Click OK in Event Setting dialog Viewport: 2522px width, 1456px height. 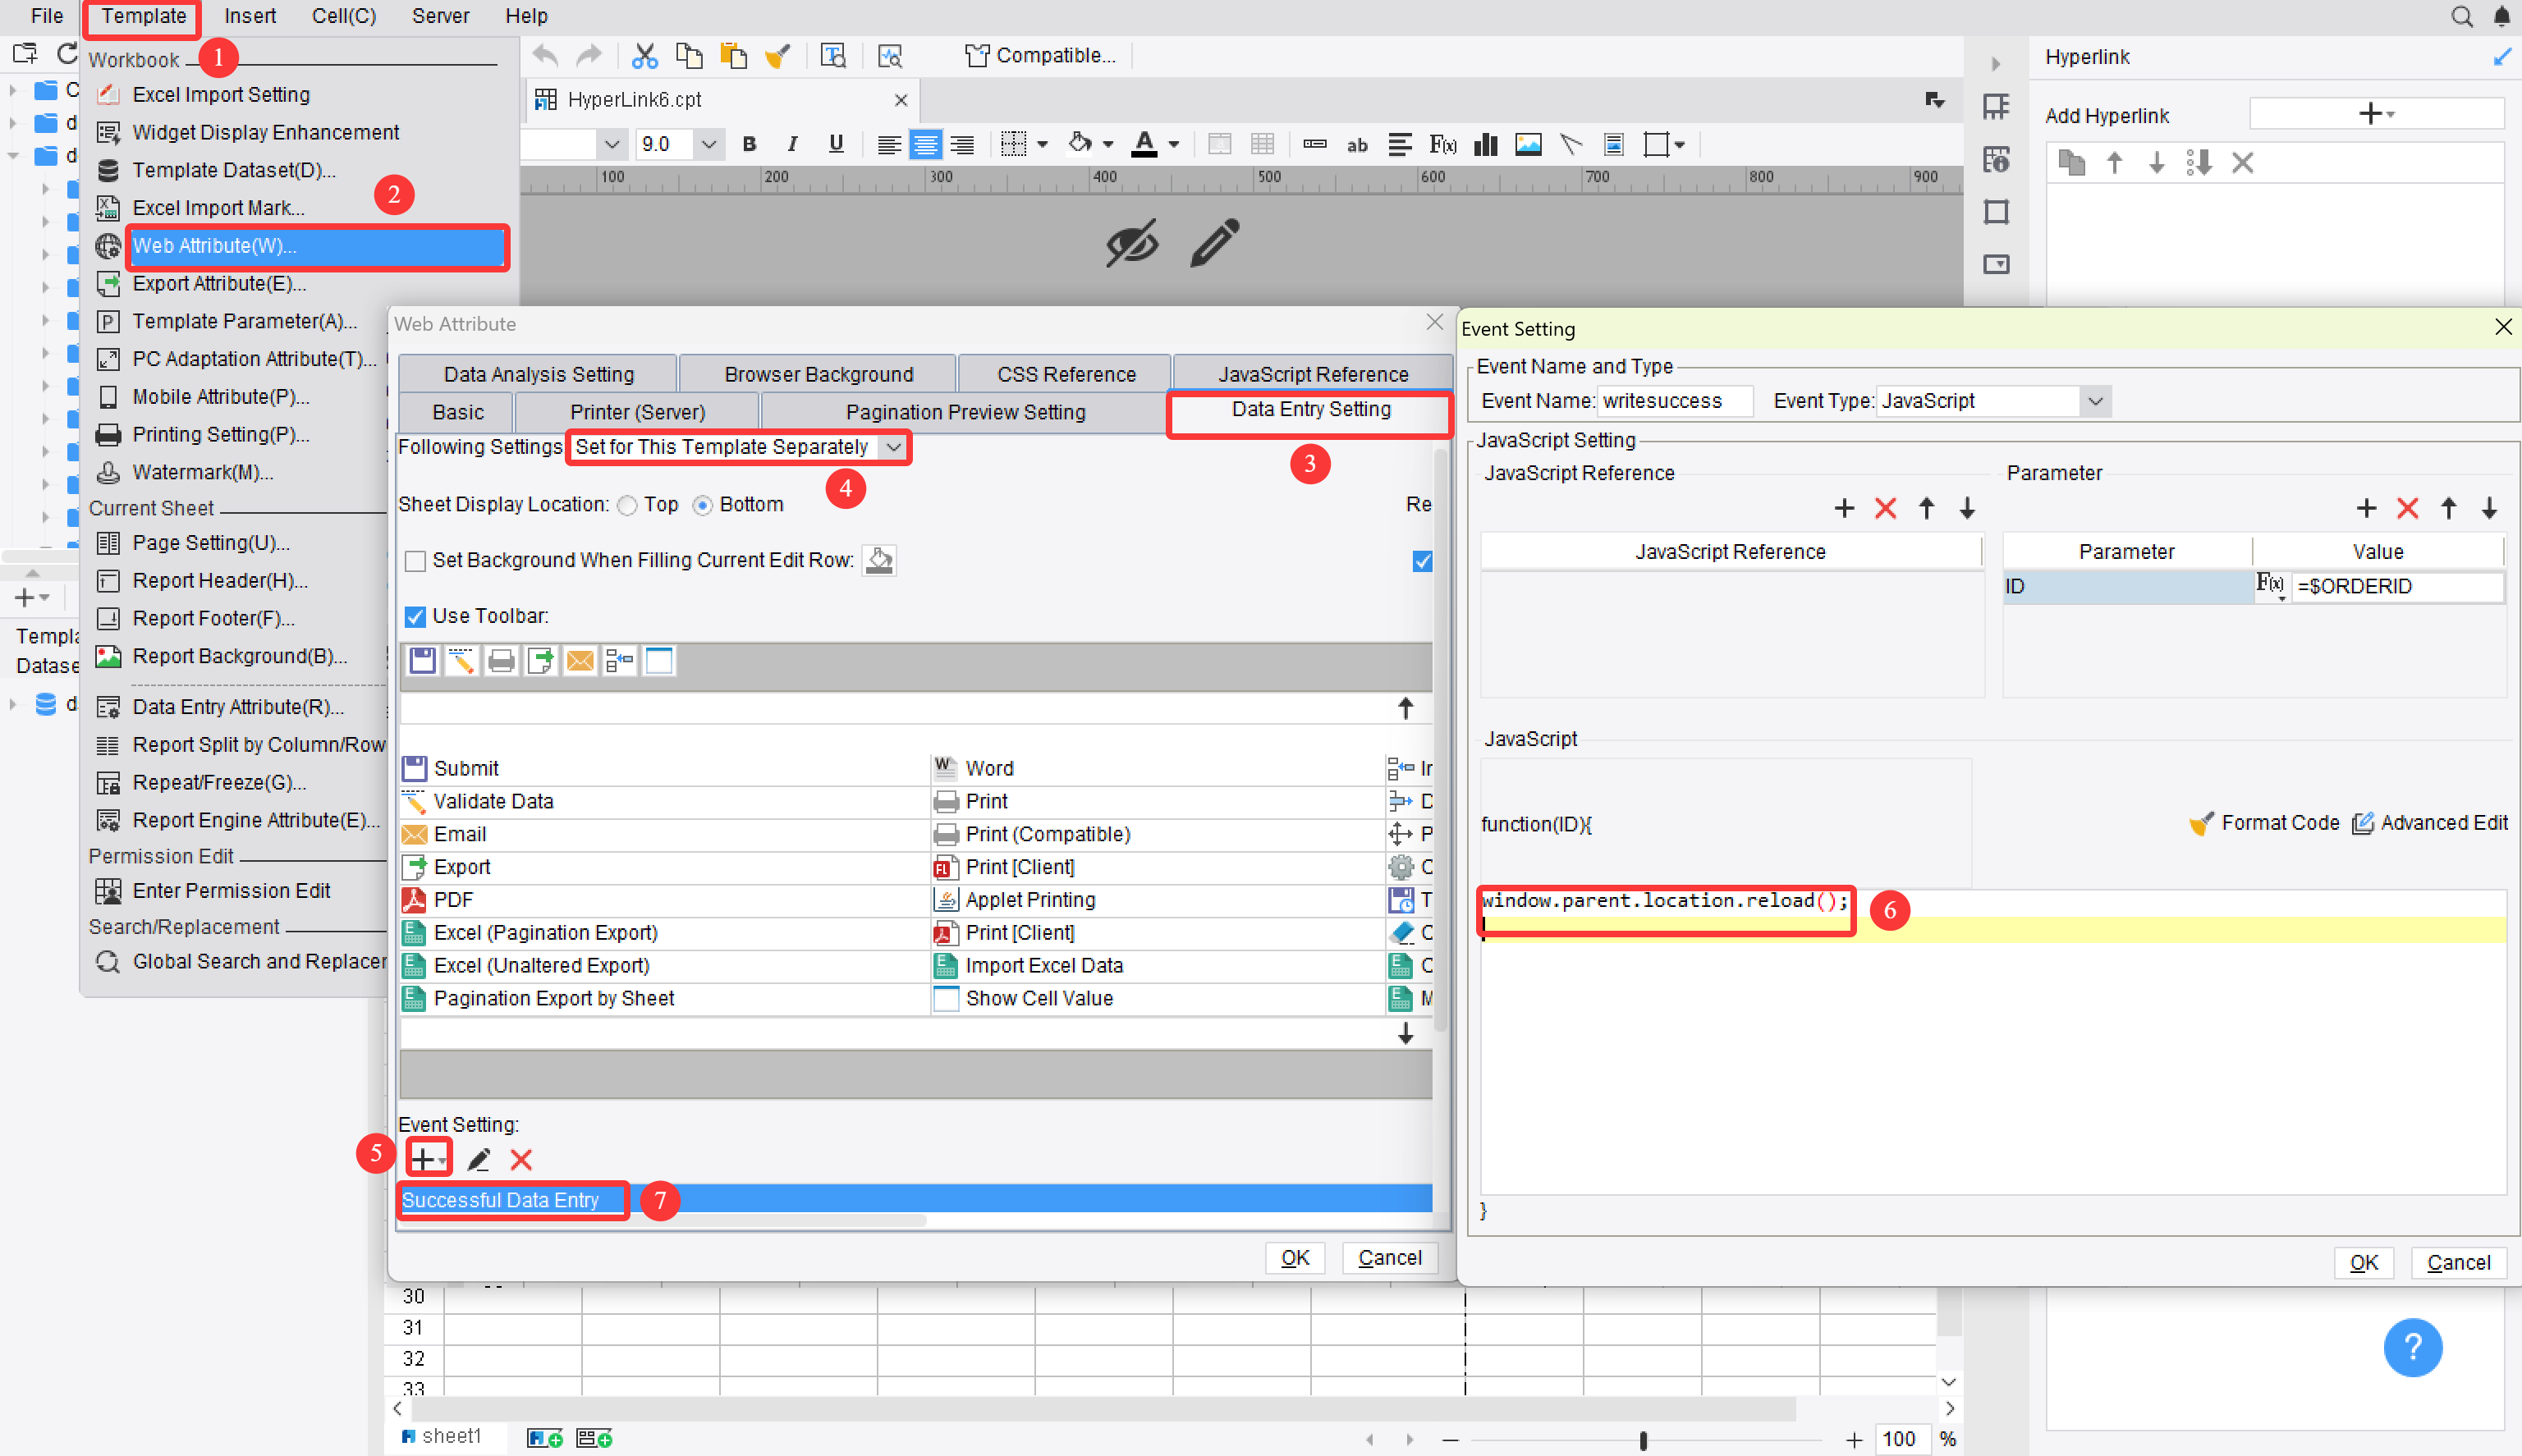pos(2363,1263)
